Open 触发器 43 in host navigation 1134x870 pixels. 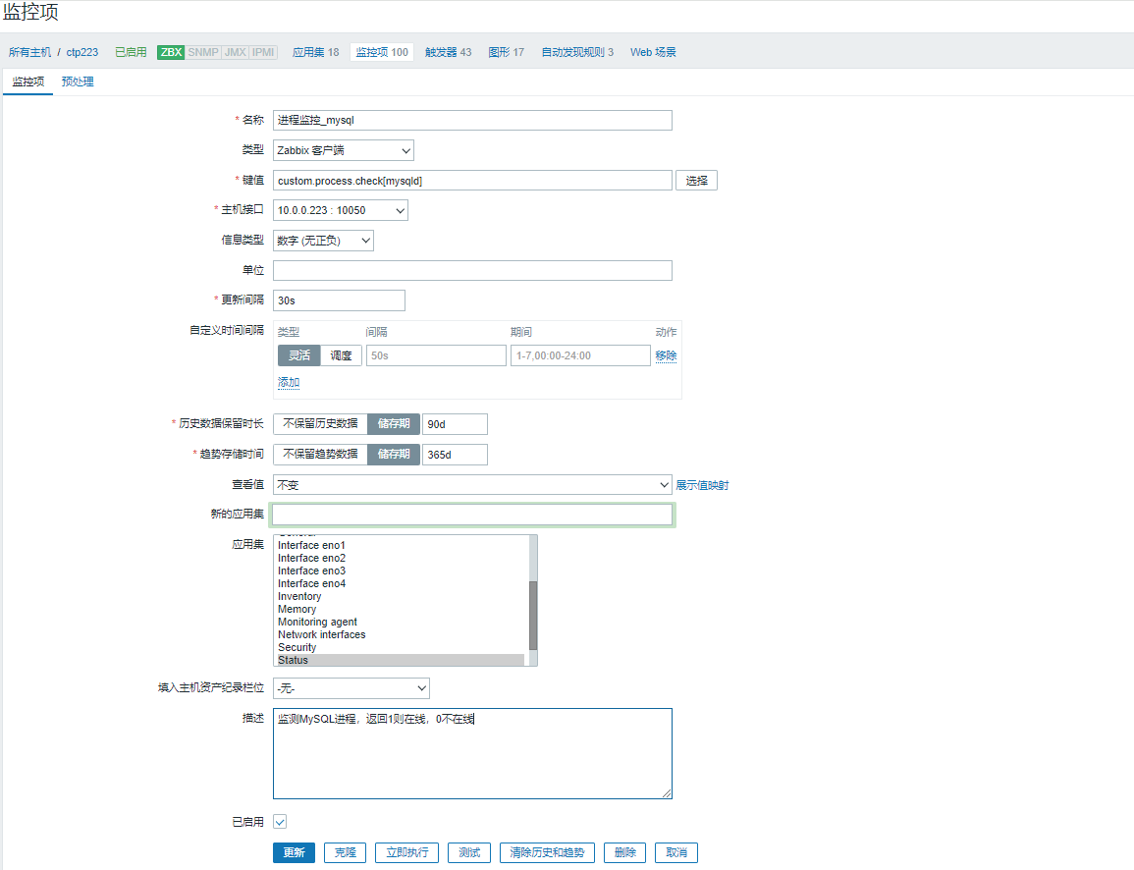(448, 52)
